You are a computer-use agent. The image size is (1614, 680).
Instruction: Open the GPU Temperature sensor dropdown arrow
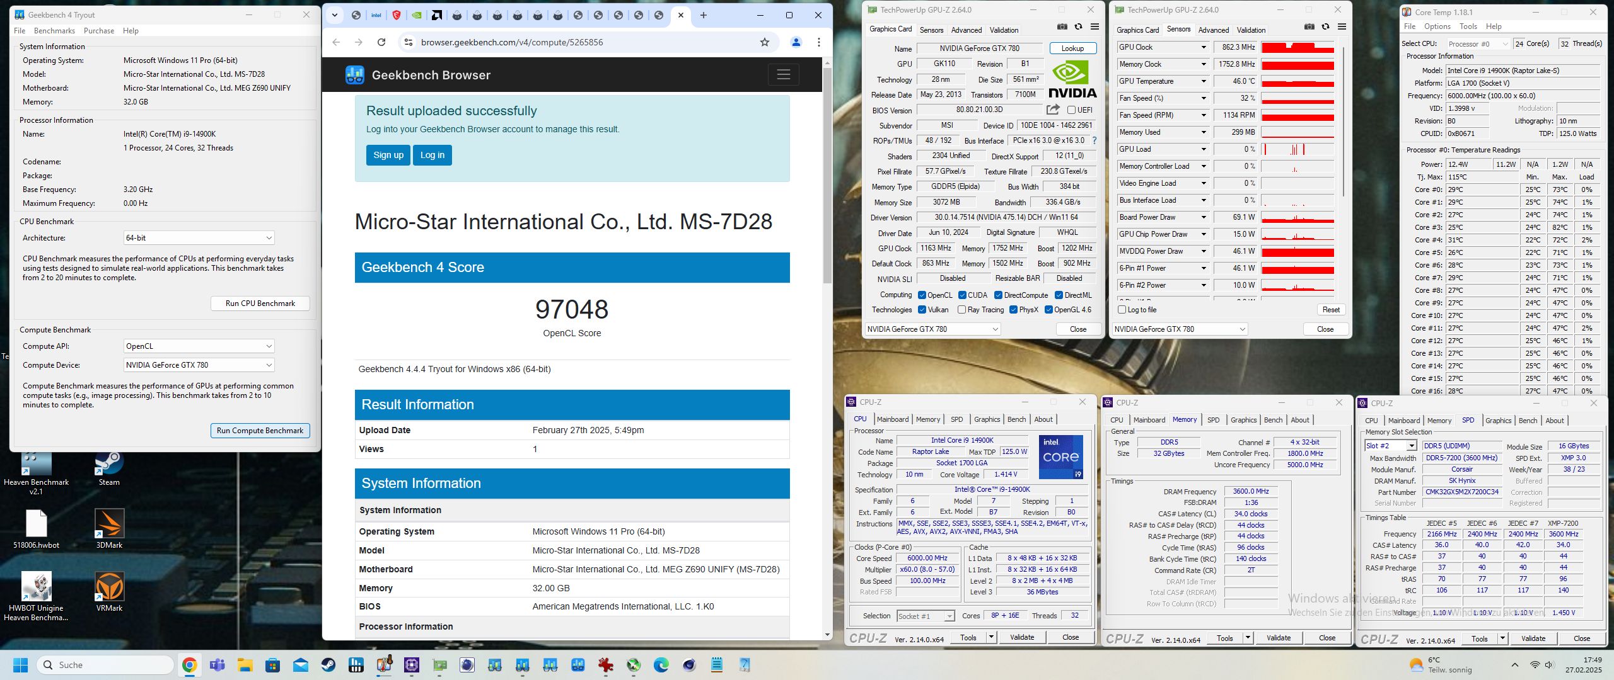[x=1203, y=81]
